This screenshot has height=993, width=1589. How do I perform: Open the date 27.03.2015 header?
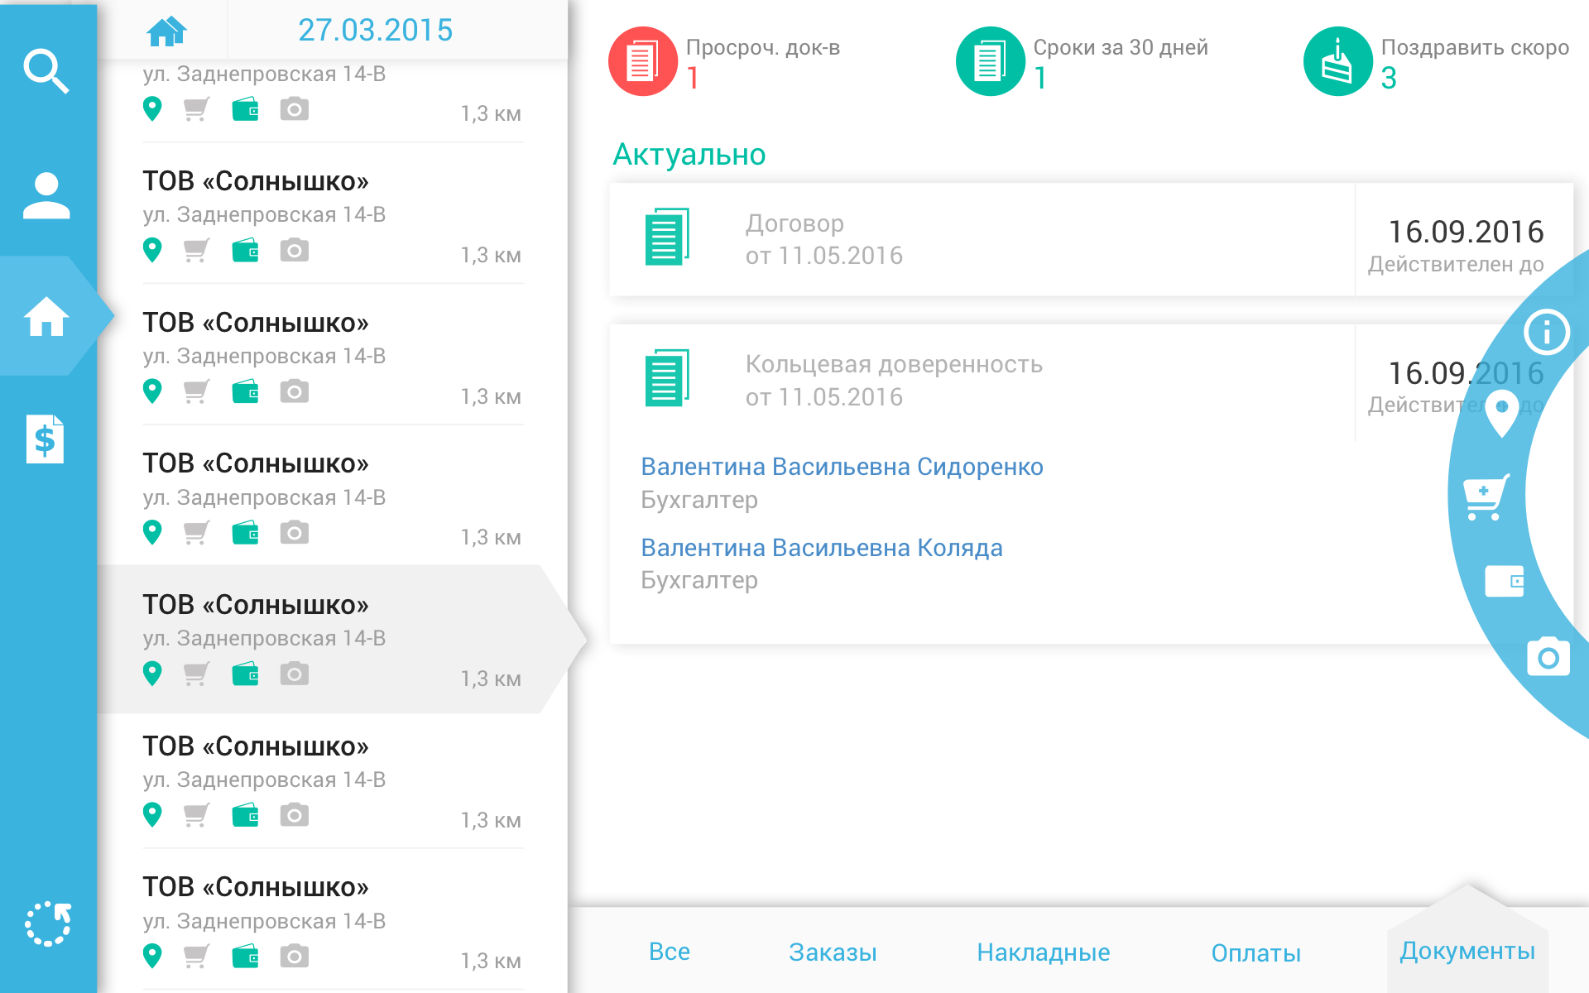click(375, 31)
